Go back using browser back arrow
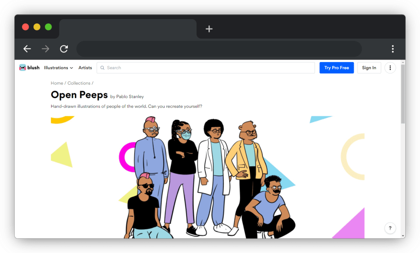This screenshot has height=253, width=420. pyautogui.click(x=27, y=49)
